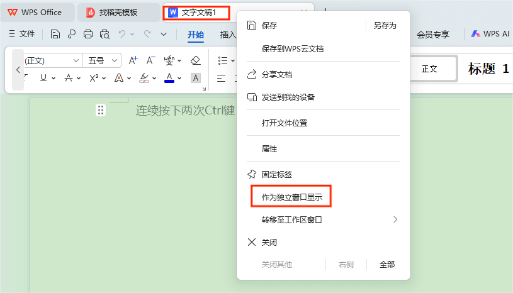
Task: Choose 另存为 in the context menu
Action: point(385,26)
